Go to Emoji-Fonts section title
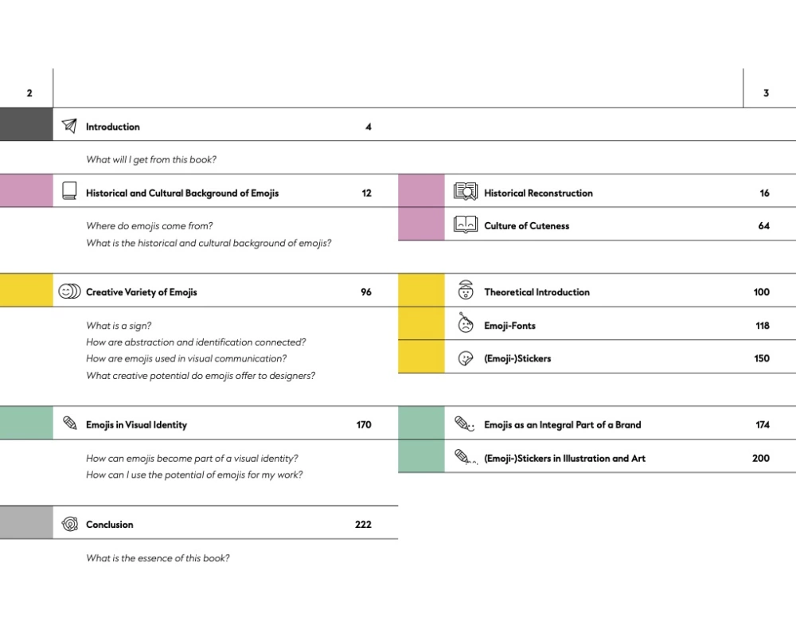 (509, 326)
